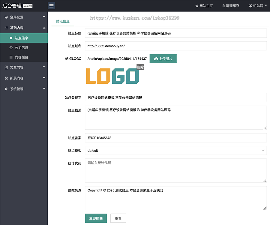Collapse the 基础内容 menu arrow
The height and width of the screenshot is (225, 270).
click(44, 28)
